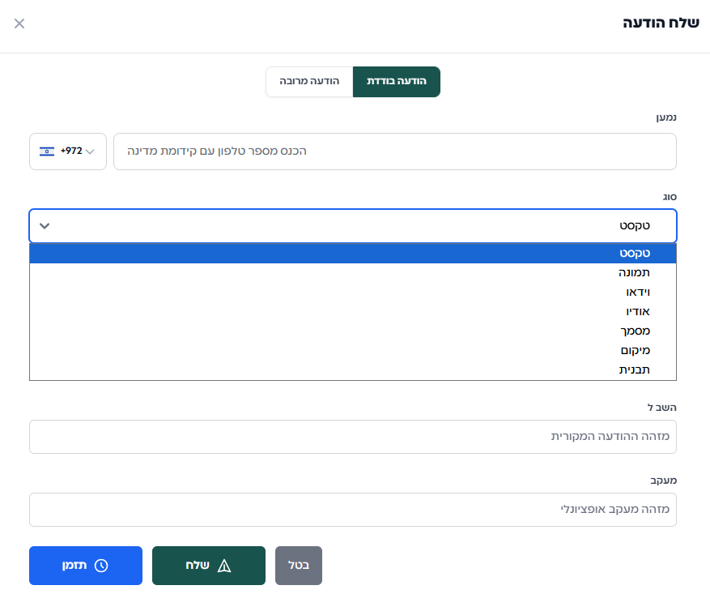Viewport: 710px width, 594px height.
Task: Choose תבנית template message type
Action: 352,370
